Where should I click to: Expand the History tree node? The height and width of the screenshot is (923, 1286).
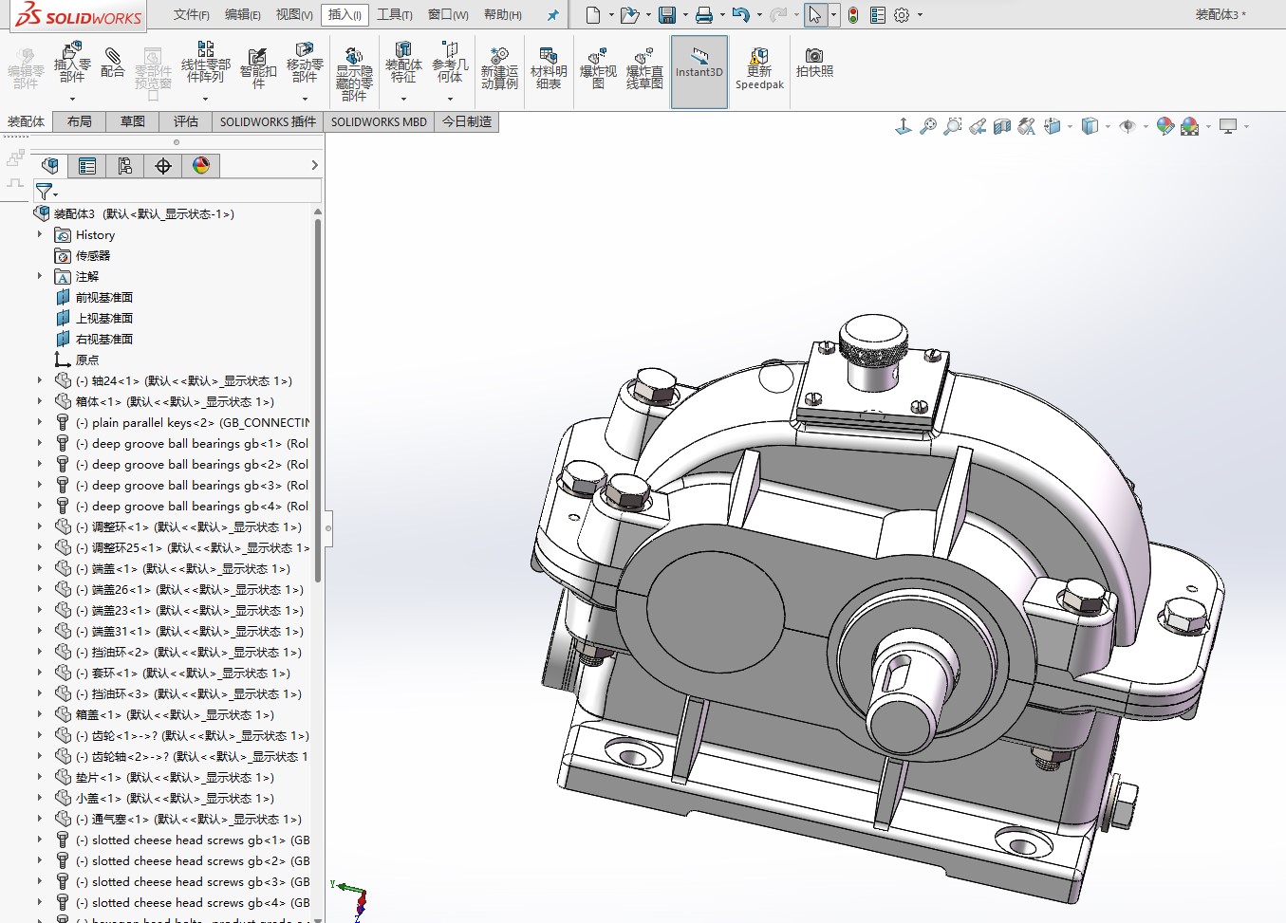point(40,234)
